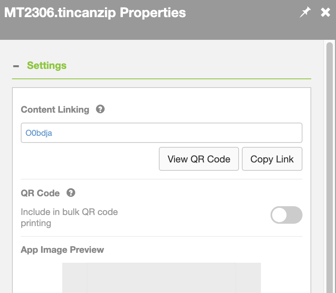
Task: Click the panel's vertical scrollbar
Action: tap(330, 167)
